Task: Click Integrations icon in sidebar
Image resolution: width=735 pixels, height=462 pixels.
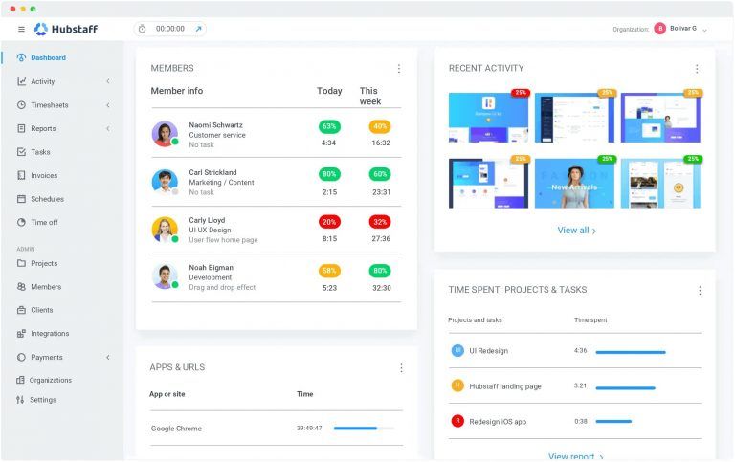Action: (21, 334)
